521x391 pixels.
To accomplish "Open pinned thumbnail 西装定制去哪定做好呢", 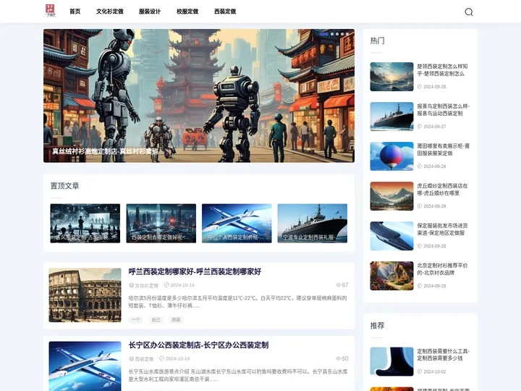I will coord(161,223).
